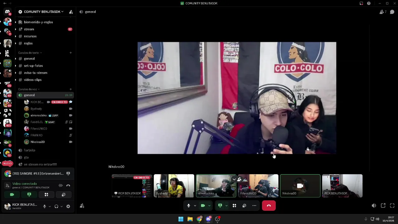
Task: Click the NUEVO badge in server list
Action: pyautogui.click(x=7, y=163)
